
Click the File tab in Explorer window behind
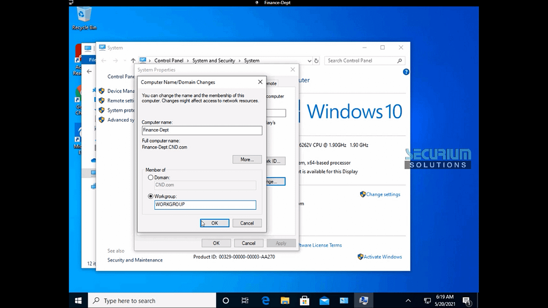(92, 60)
